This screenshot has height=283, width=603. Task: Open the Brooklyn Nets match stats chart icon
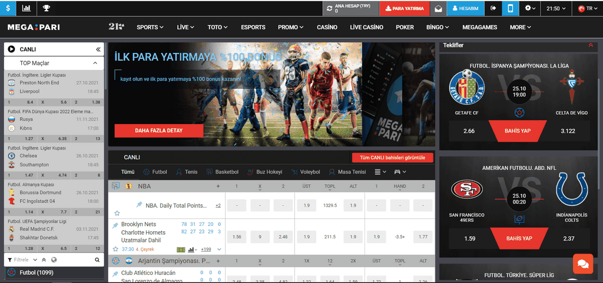click(x=191, y=249)
